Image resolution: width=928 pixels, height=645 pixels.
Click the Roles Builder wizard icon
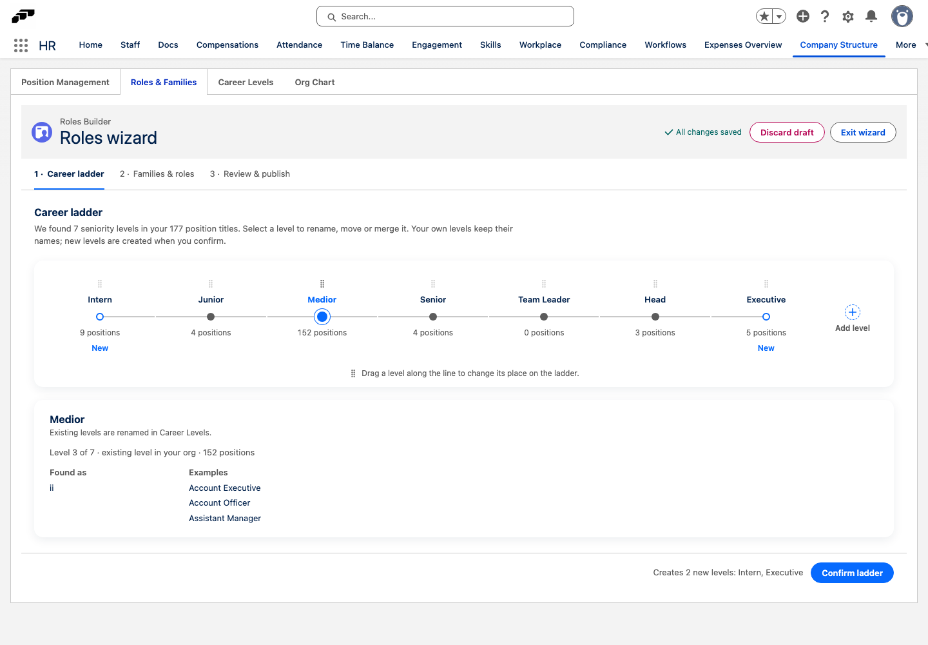(42, 132)
